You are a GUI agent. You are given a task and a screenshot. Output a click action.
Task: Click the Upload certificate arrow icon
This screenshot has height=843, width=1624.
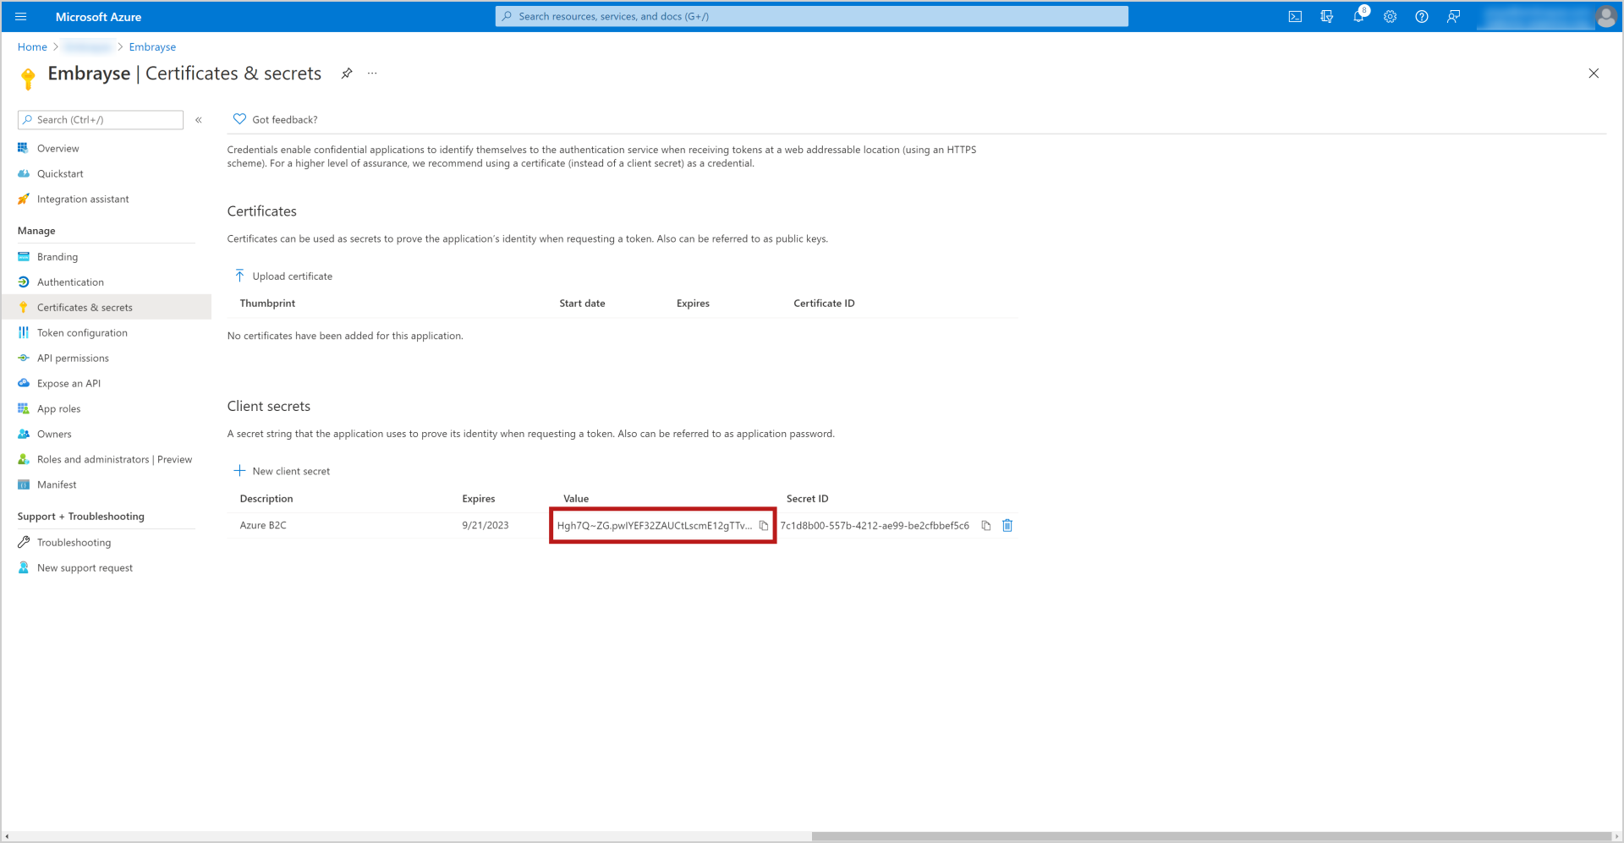tap(239, 276)
